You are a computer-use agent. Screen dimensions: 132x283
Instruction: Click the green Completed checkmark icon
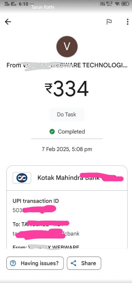pos(52,132)
